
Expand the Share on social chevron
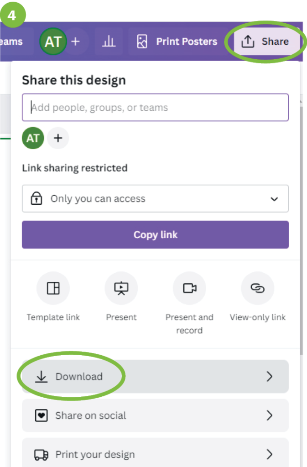(x=270, y=415)
